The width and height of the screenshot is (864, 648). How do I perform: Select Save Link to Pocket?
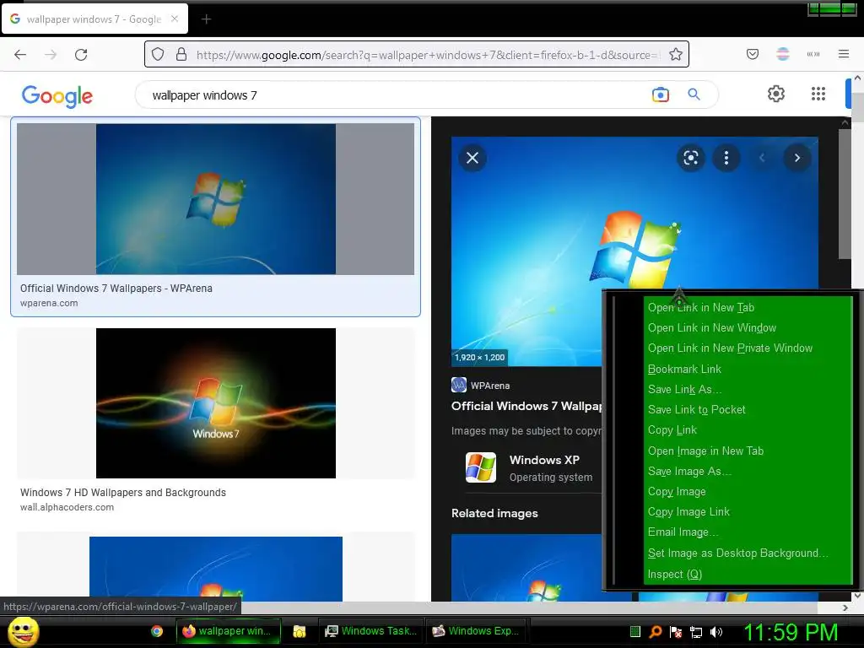pyautogui.click(x=748, y=410)
